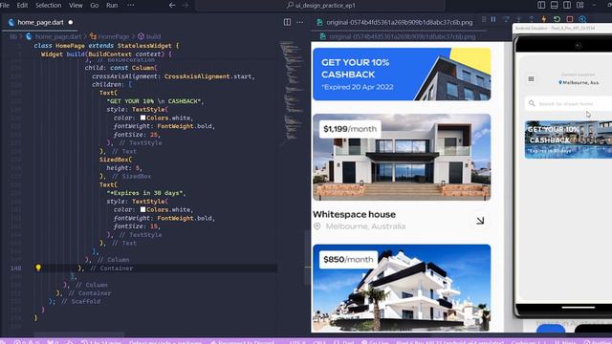Click line number 148 in the gutter
612x344 pixels.
(16, 268)
